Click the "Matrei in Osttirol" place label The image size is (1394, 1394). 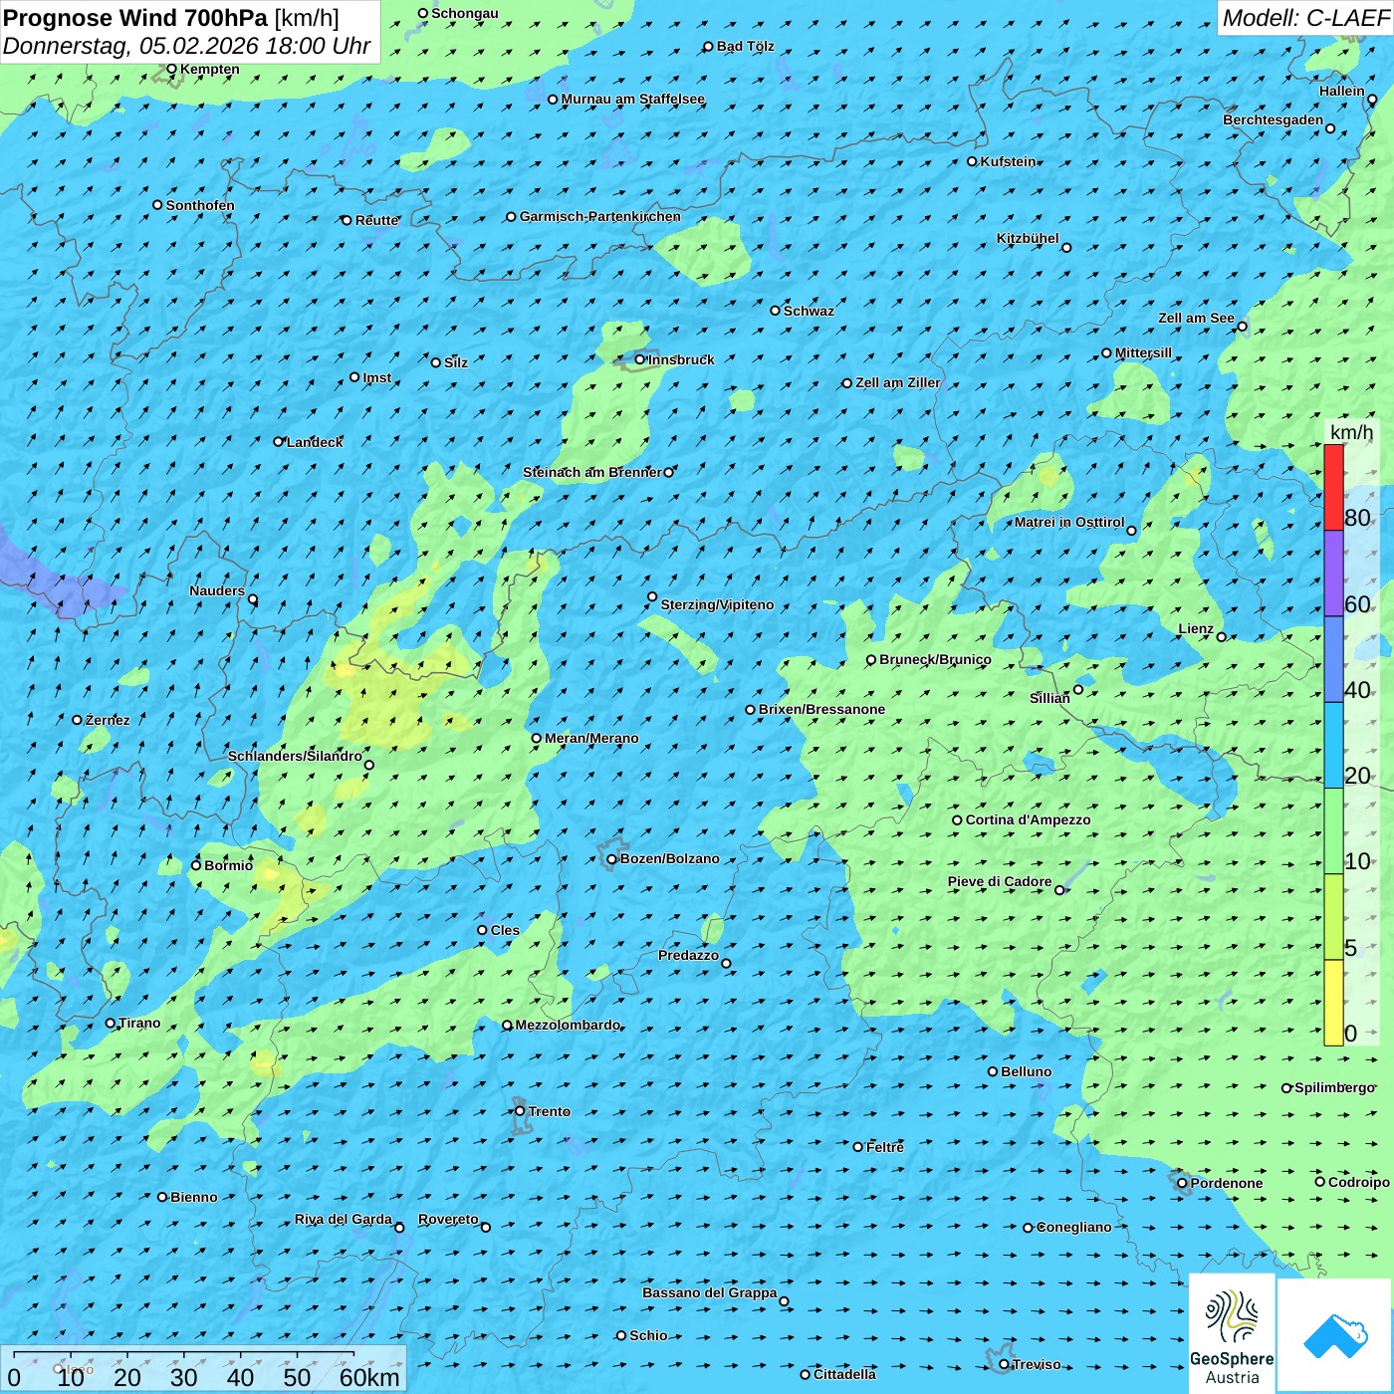click(x=1069, y=522)
